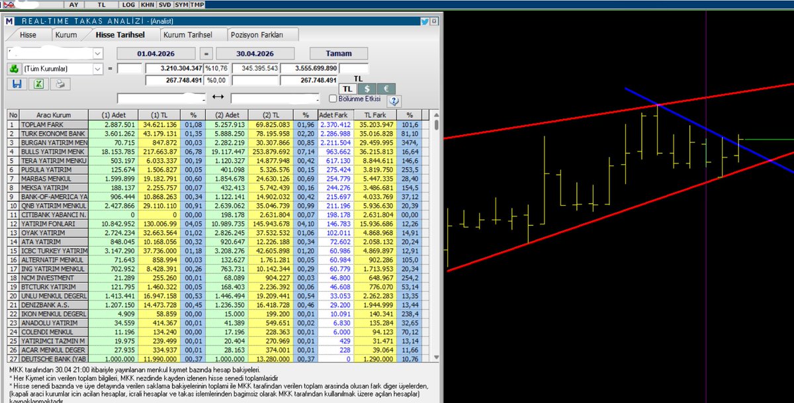This screenshot has height=403, width=794.
Task: Toggle LOG scale in top toolbar
Action: pyautogui.click(x=129, y=5)
